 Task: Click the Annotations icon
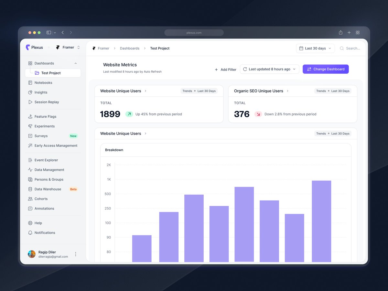(30, 209)
